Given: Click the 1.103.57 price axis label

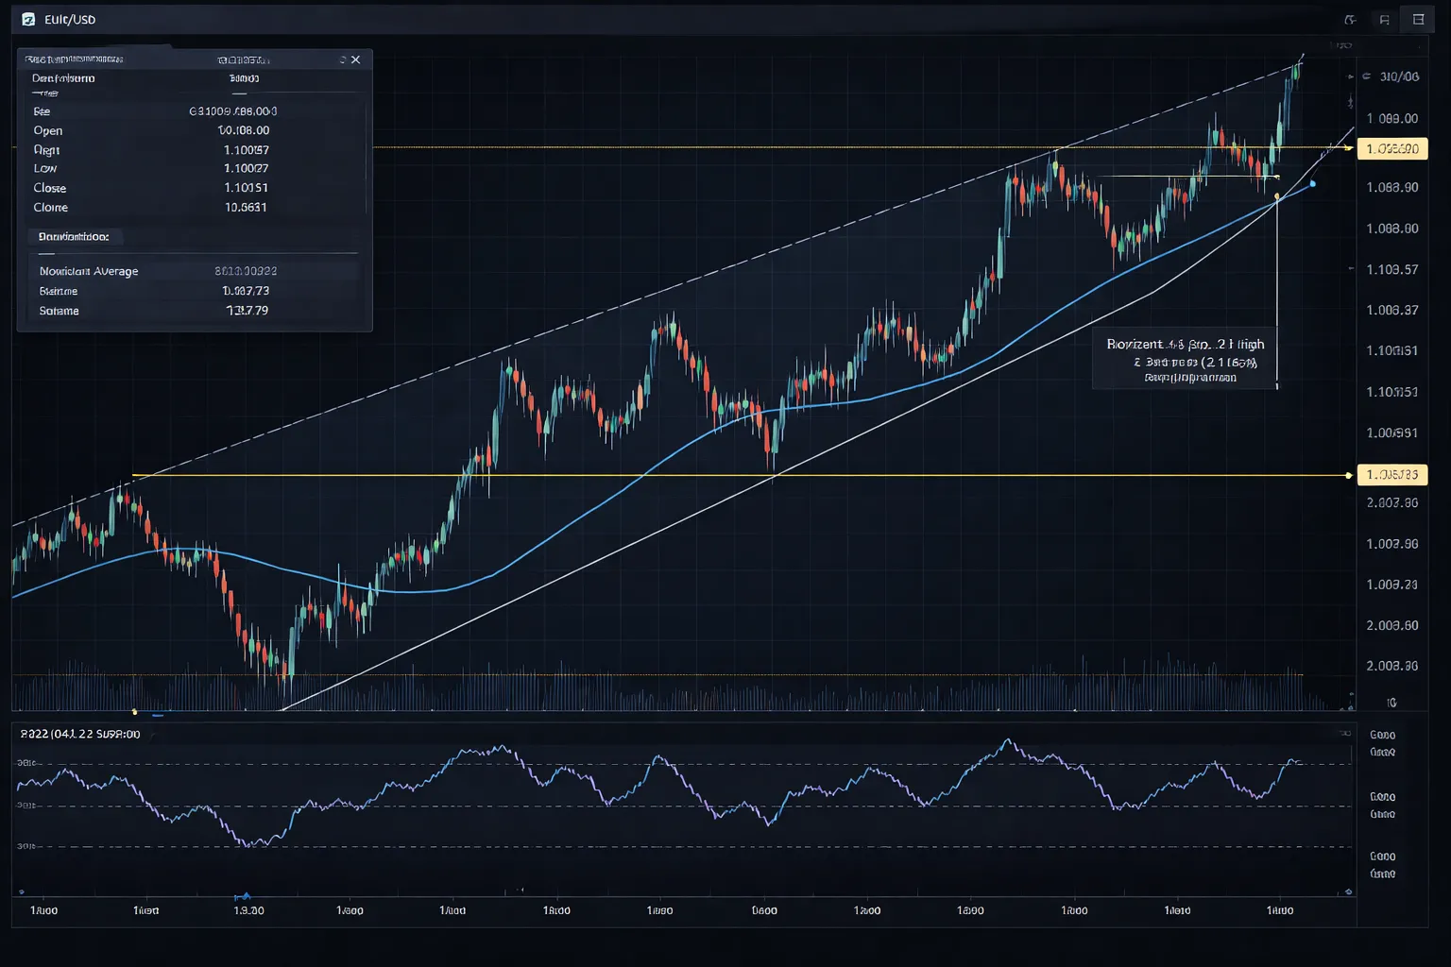Looking at the screenshot, I should pos(1392,269).
